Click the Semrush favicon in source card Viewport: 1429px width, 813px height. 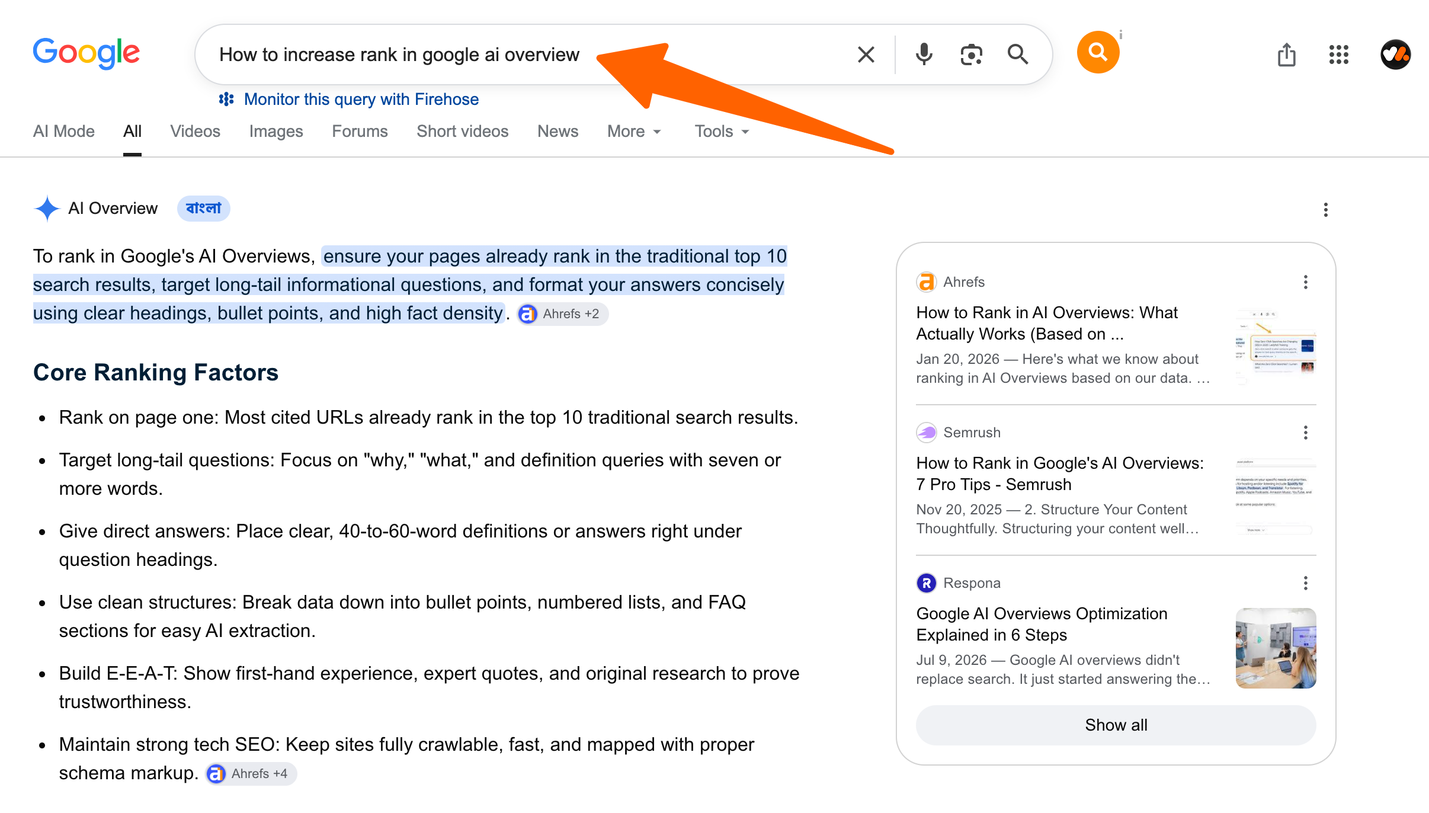926,433
